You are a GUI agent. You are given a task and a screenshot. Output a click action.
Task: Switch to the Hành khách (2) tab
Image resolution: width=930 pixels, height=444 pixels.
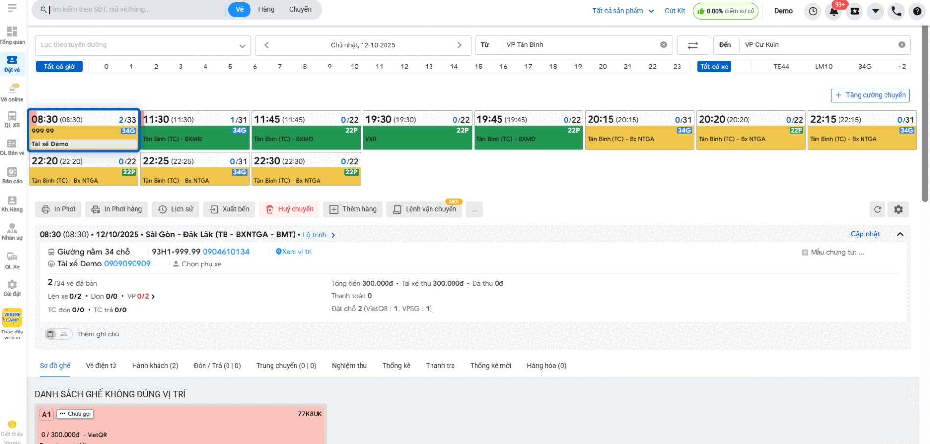click(155, 366)
